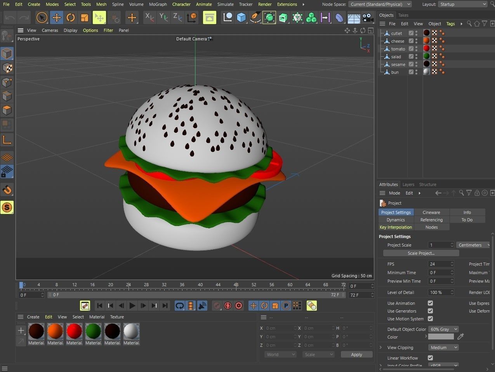Toggle the Use Animation checkbox

(x=430, y=303)
